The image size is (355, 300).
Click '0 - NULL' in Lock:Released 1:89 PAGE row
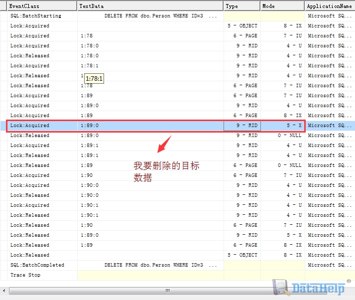point(290,165)
